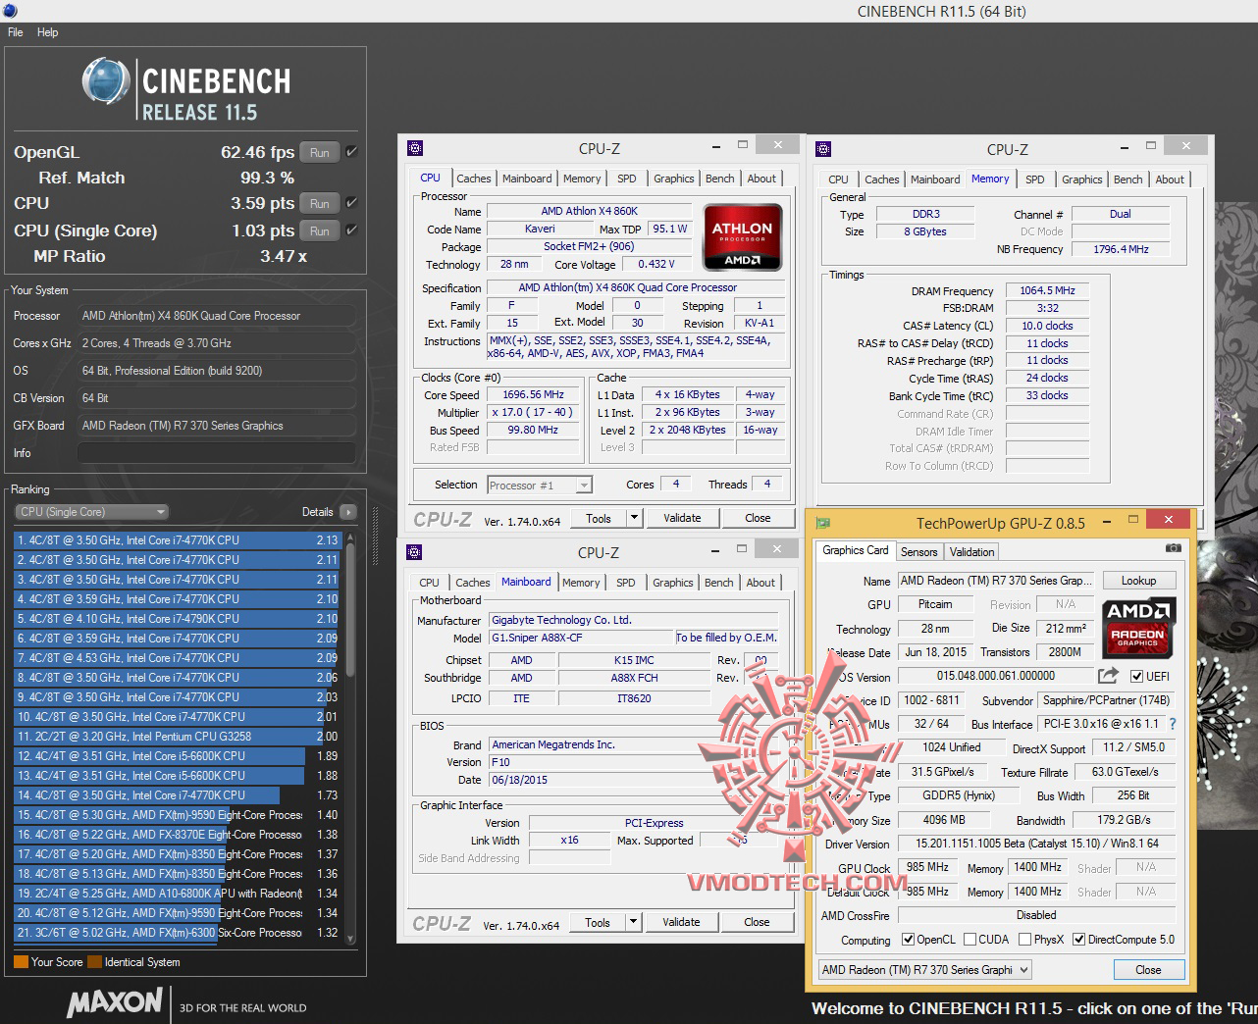Select ranking row 5 Intel Core i7-4790K

click(x=177, y=619)
